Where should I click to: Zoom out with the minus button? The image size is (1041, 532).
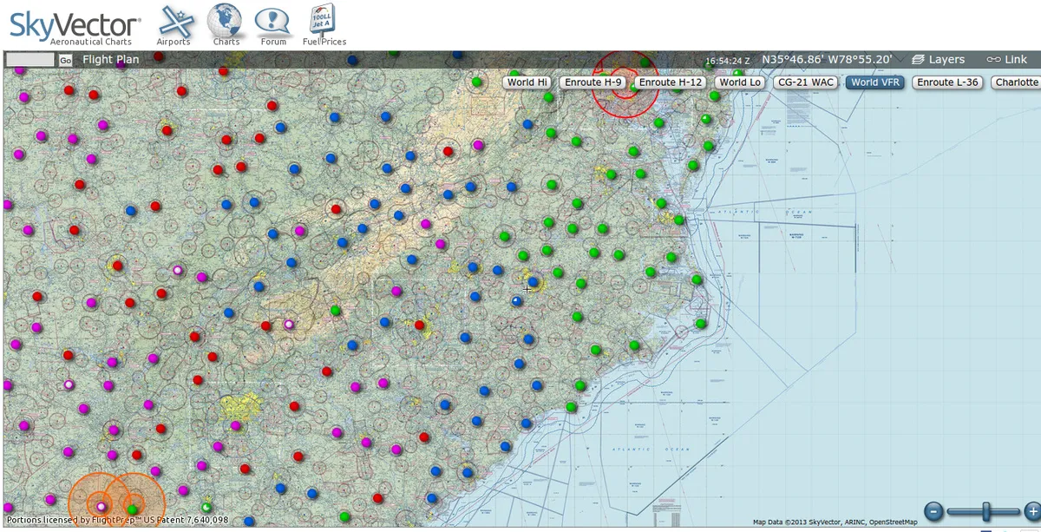coord(933,511)
